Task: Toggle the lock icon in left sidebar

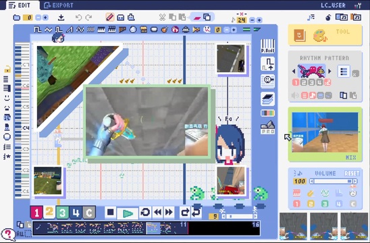Action: pos(7,70)
